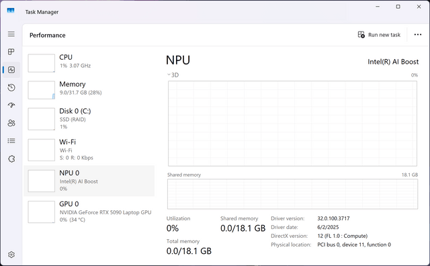The image size is (430, 266).
Task: Maximize the Task Manager window
Action: (x=398, y=7)
